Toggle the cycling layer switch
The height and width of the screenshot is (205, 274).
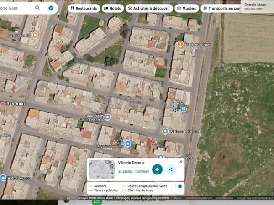click(x=178, y=186)
